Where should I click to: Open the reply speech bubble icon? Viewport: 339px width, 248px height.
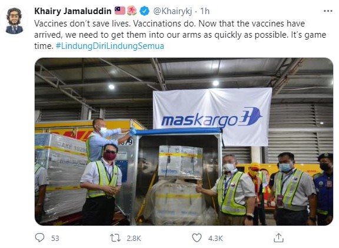[x=39, y=238]
